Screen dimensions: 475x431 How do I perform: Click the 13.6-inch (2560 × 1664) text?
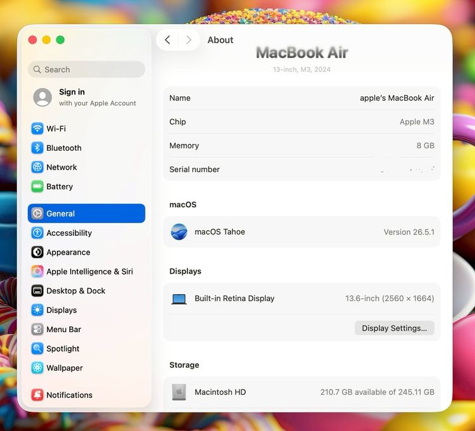pyautogui.click(x=389, y=299)
